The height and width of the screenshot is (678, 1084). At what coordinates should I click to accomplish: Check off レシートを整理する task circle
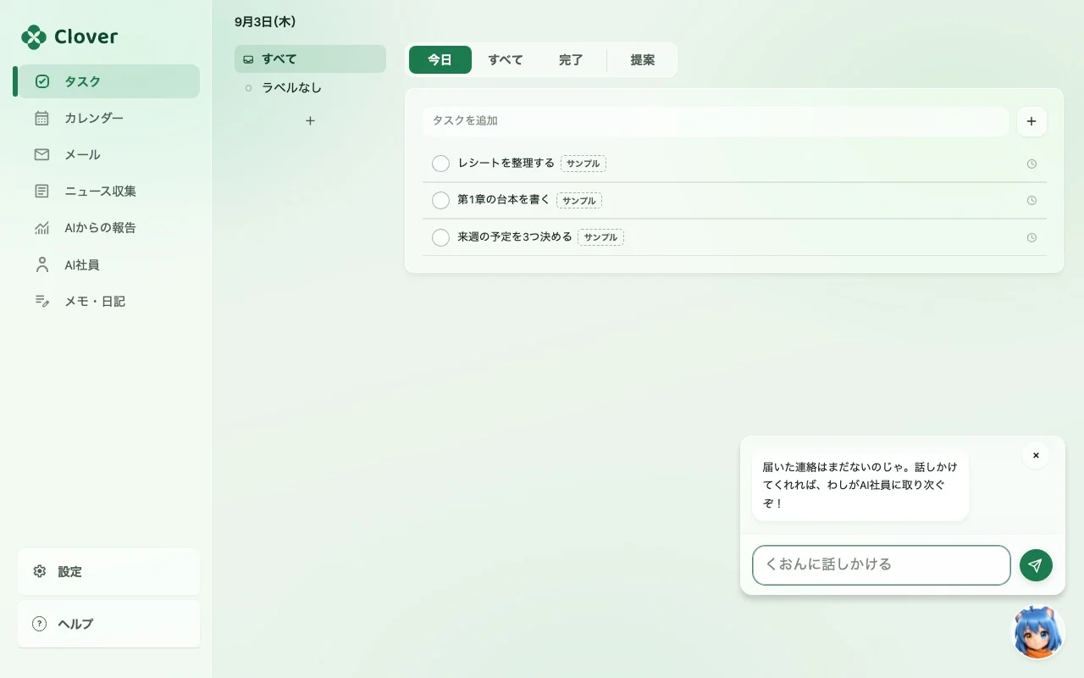coord(440,164)
